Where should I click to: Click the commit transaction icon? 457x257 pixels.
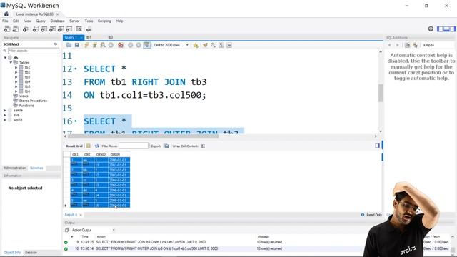[131, 45]
